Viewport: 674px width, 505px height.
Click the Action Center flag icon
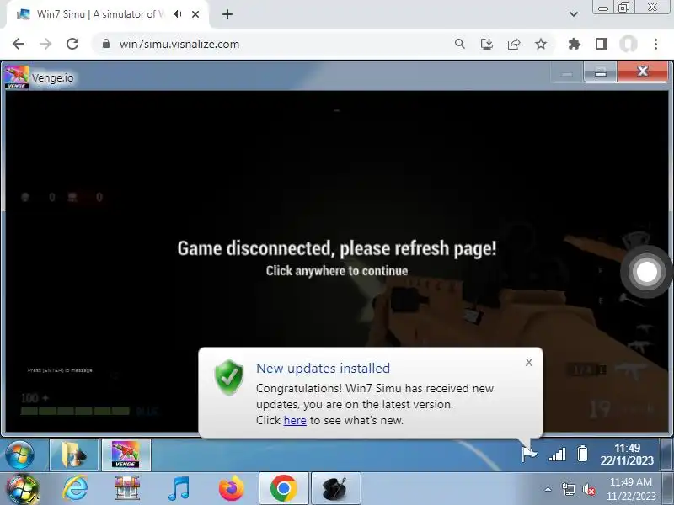[x=529, y=454]
